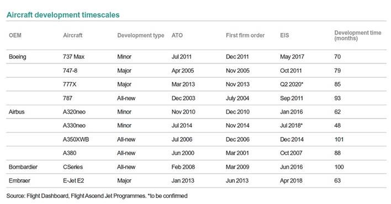
Task: Select the 737 Max aircraft cell
Action: click(73, 57)
